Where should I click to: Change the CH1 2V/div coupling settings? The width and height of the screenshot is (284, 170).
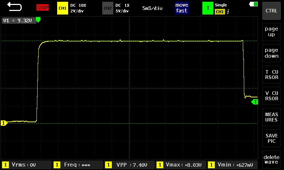[x=78, y=8]
